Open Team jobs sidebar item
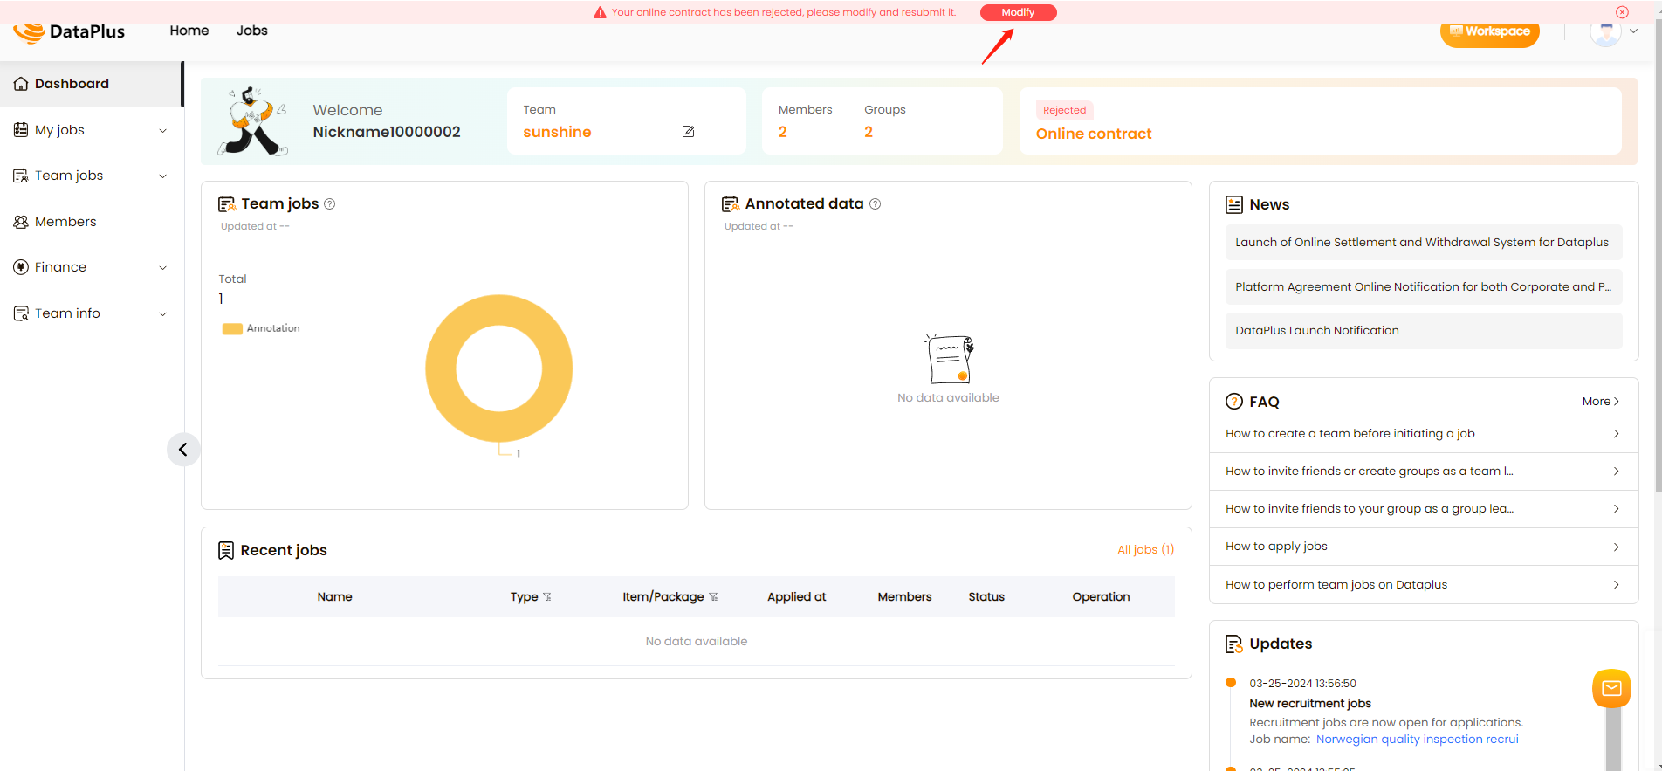This screenshot has height=771, width=1662. [69, 176]
